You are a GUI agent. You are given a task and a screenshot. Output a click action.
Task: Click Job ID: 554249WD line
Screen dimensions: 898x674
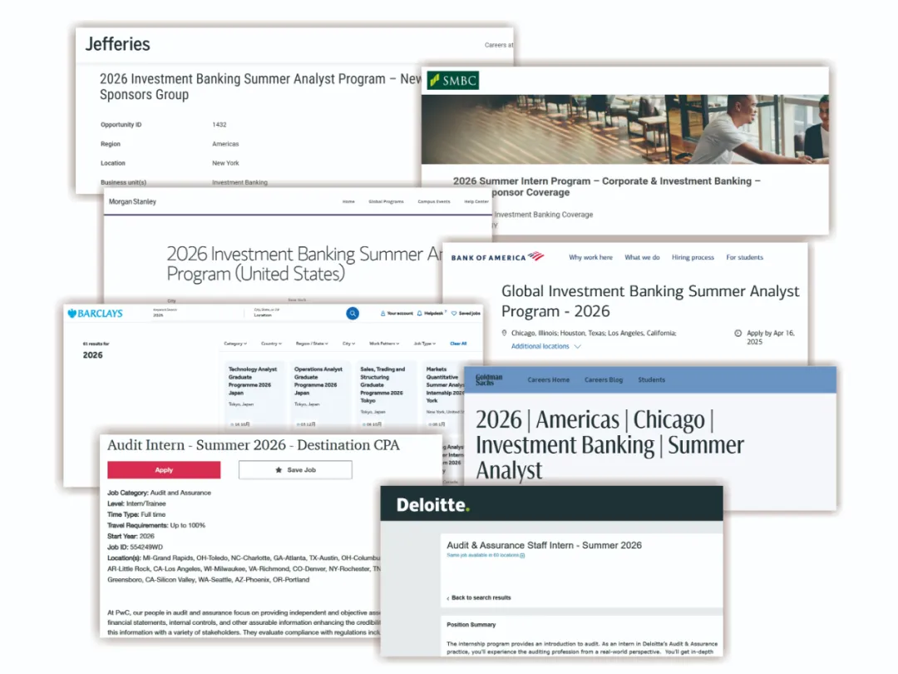[x=136, y=548]
